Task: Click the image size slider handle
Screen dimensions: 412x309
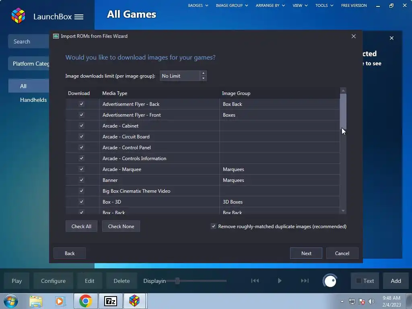Action: [x=177, y=281]
